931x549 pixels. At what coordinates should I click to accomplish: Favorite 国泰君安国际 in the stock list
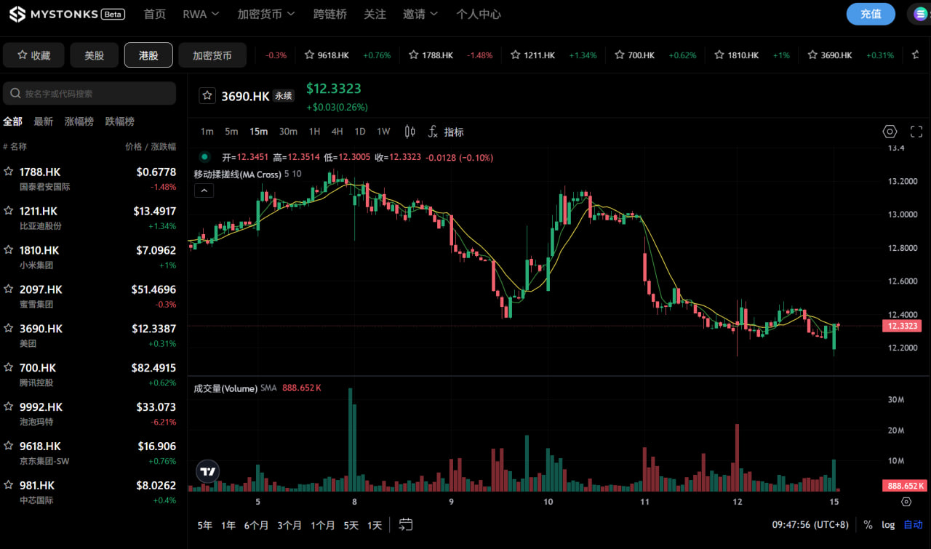pos(9,172)
